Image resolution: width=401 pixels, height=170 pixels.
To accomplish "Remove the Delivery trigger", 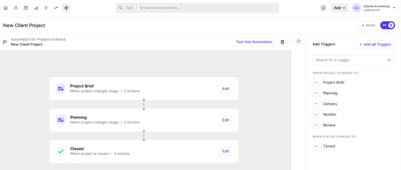I will (316, 104).
